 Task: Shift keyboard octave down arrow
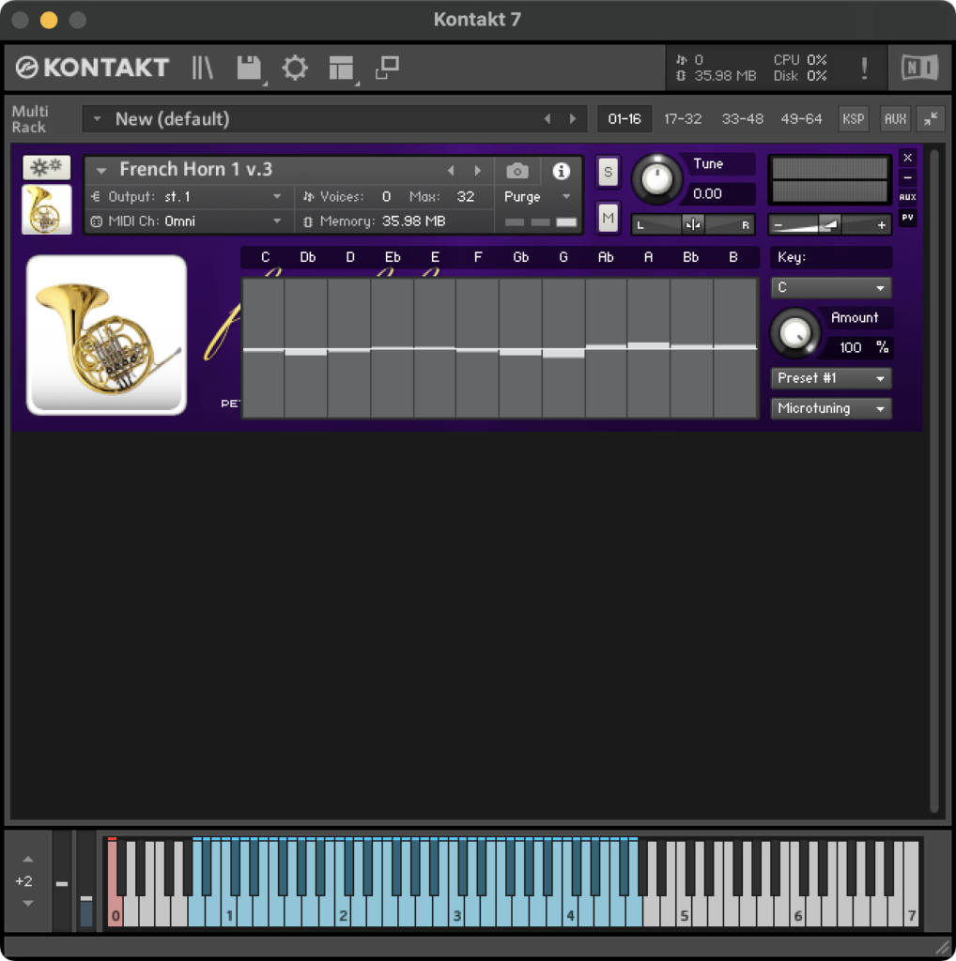pos(28,903)
